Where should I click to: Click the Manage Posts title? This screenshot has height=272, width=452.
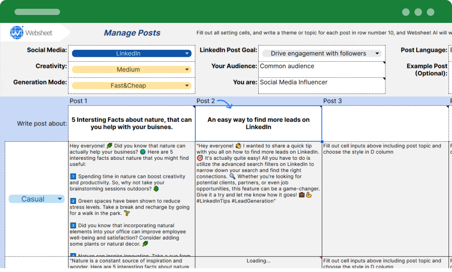132,33
